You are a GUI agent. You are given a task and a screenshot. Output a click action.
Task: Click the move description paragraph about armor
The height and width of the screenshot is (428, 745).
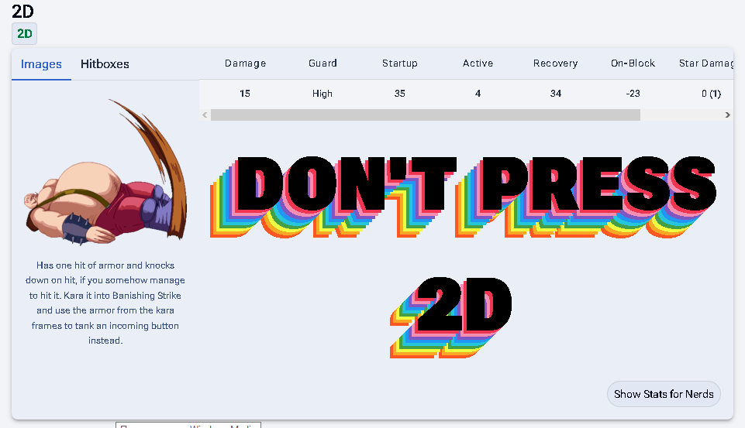coord(105,303)
